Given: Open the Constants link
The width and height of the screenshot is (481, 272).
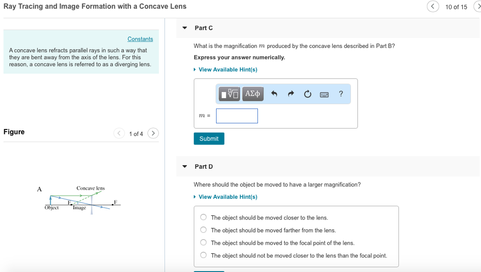Looking at the screenshot, I should click(x=140, y=39).
